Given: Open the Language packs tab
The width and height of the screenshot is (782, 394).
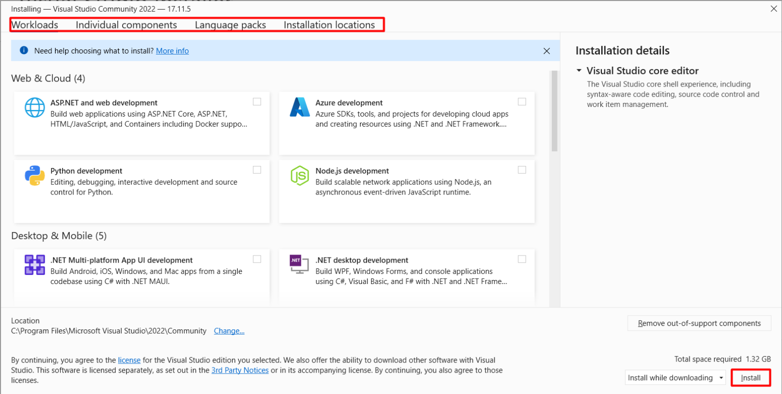Looking at the screenshot, I should click(230, 24).
